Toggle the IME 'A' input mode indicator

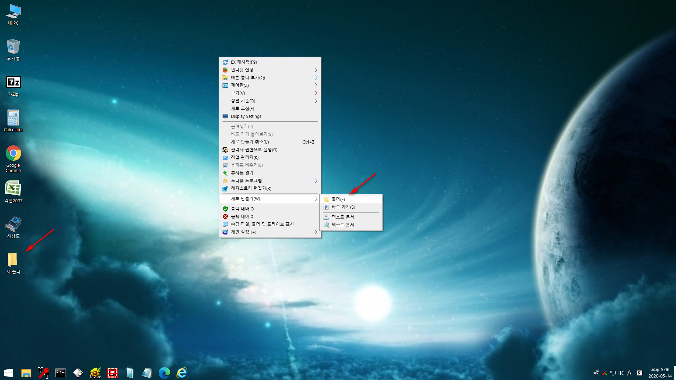(630, 373)
